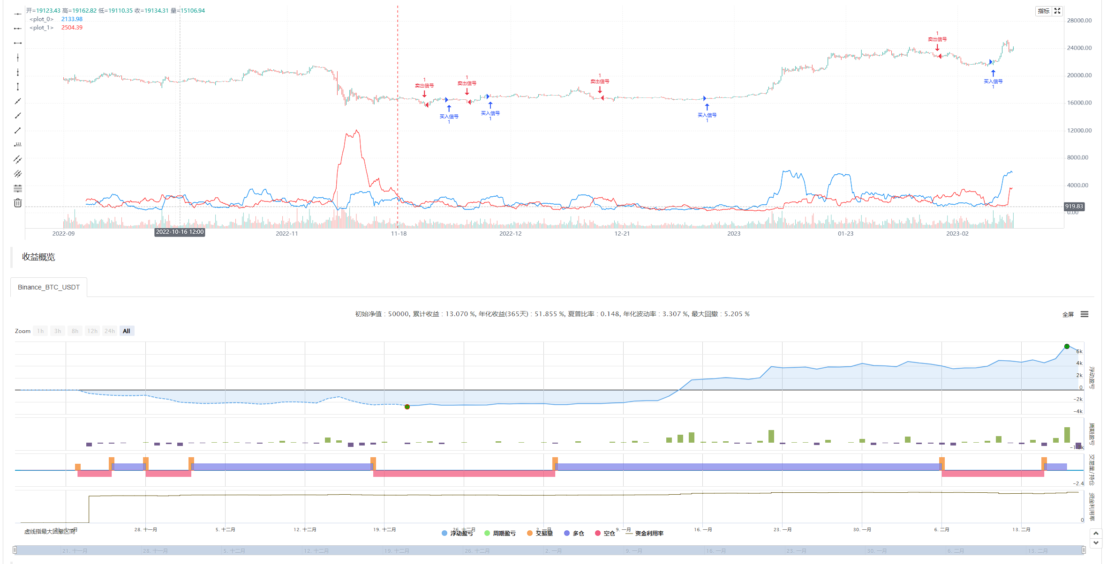
Task: Select the Binance_BTC_USDT tab
Action: tap(49, 287)
